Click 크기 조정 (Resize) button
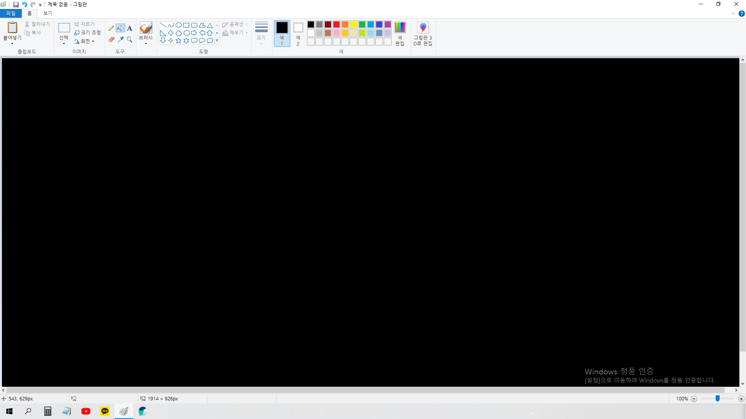This screenshot has width=746, height=419. pyautogui.click(x=87, y=33)
